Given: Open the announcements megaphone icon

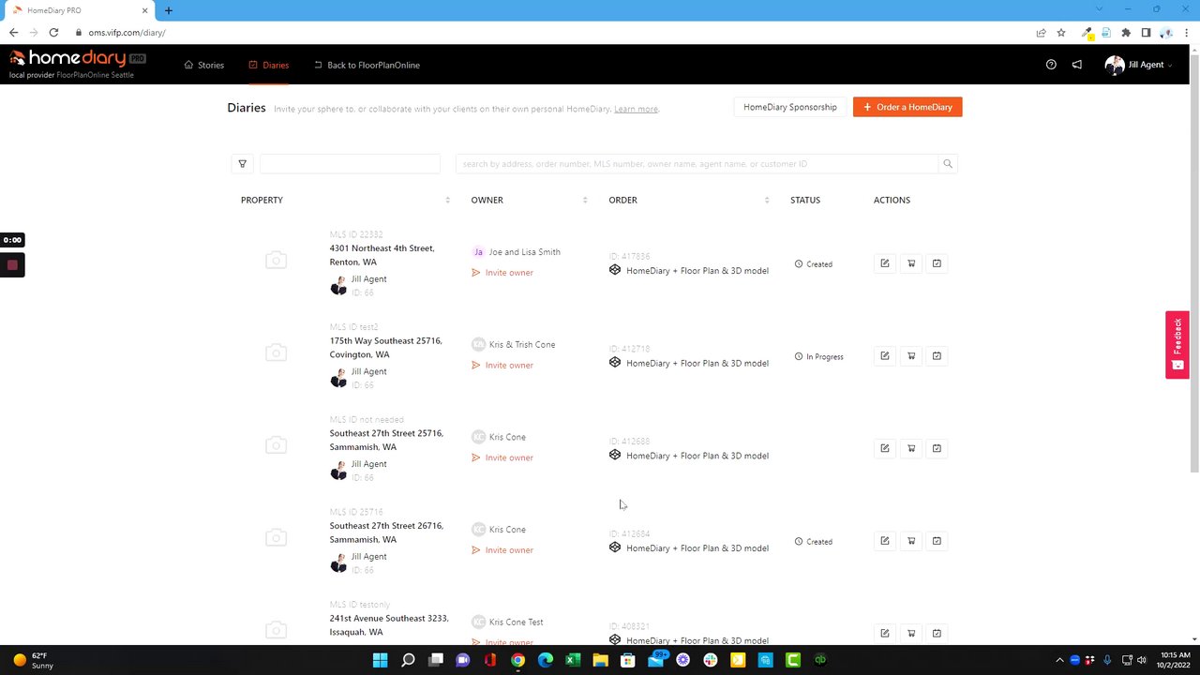Looking at the screenshot, I should click(1077, 65).
